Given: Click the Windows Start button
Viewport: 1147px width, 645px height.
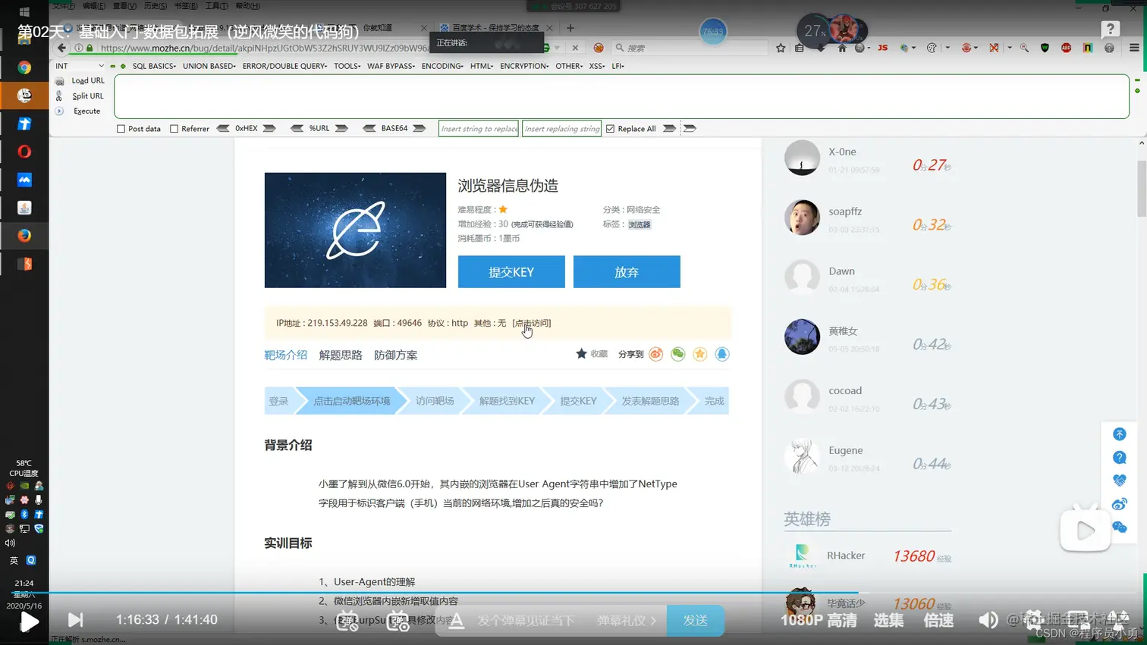Looking at the screenshot, I should [24, 12].
